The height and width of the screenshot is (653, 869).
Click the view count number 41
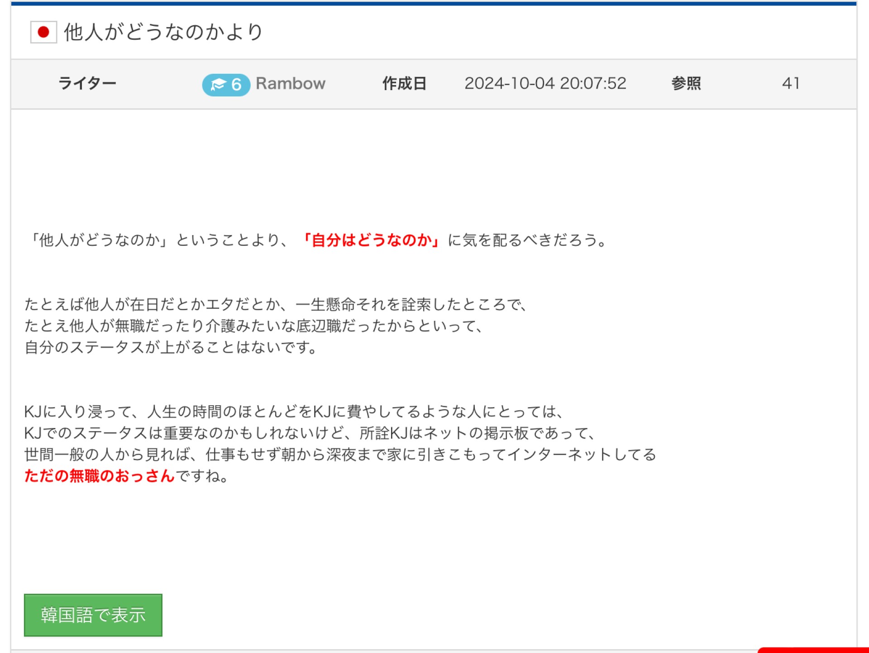click(790, 84)
